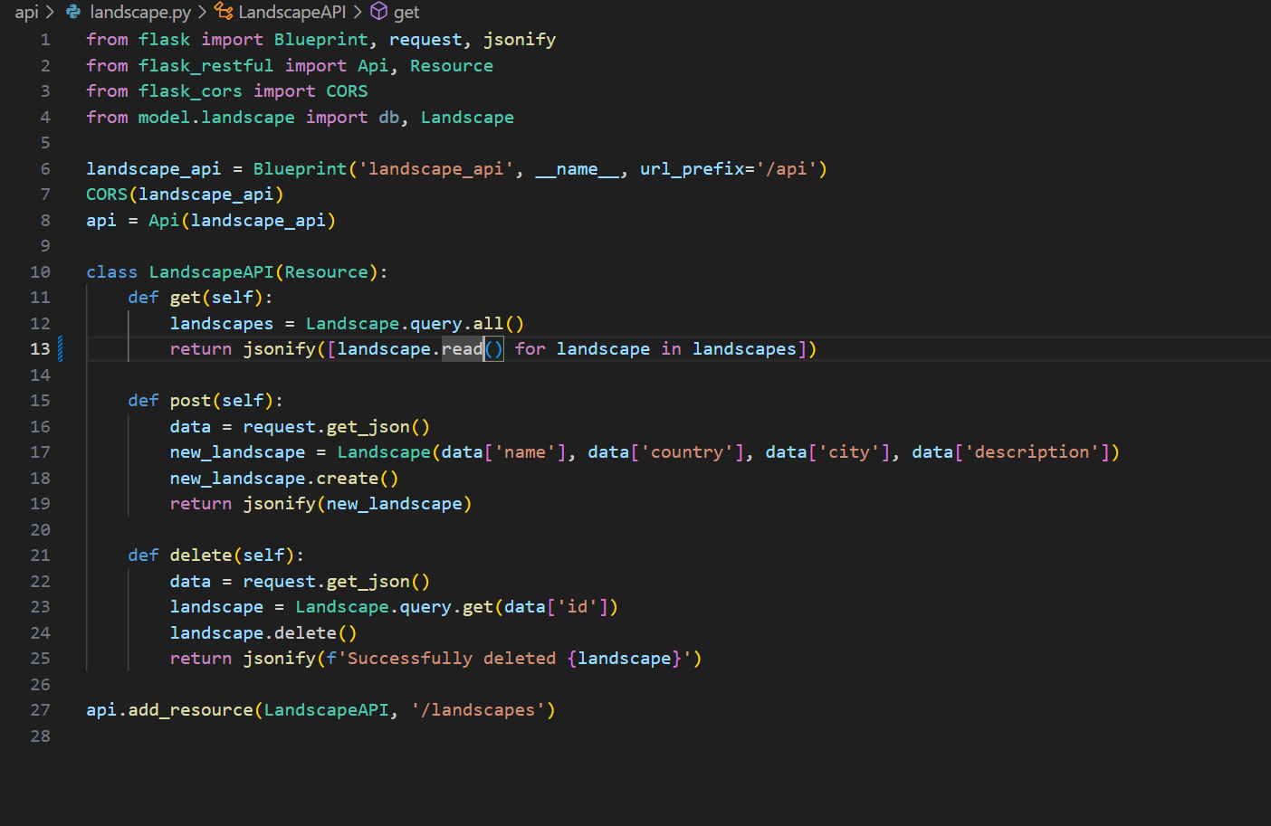
Task: Click the 'LandscapeAPI' class name on line 10
Action: [211, 272]
